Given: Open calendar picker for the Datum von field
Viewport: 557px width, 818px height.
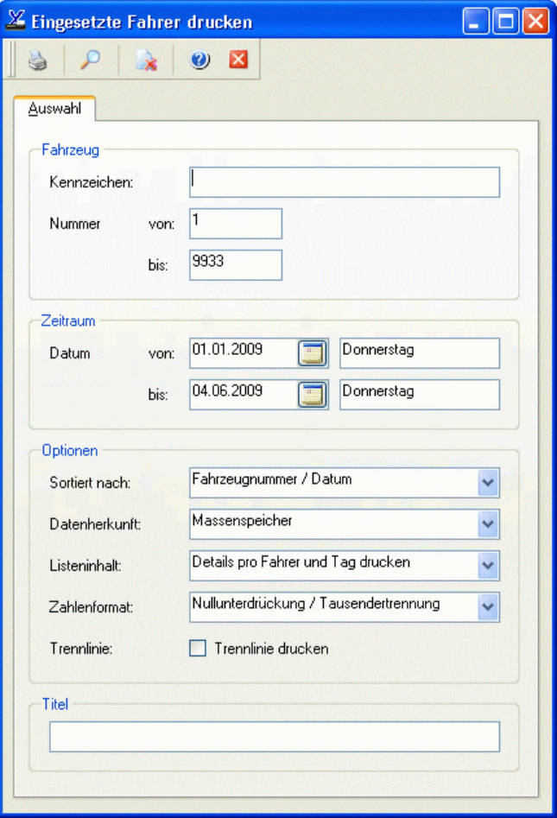Looking at the screenshot, I should (x=313, y=353).
